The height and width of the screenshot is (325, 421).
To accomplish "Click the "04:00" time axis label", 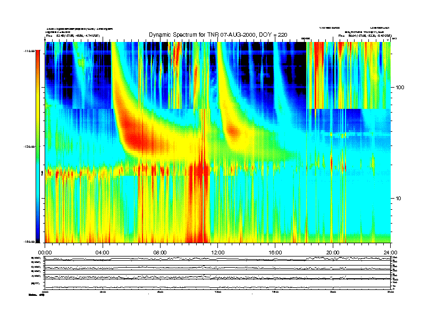I will [103, 253].
